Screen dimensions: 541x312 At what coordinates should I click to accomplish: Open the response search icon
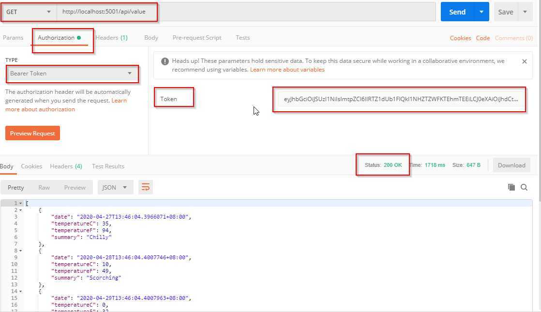tap(524, 187)
